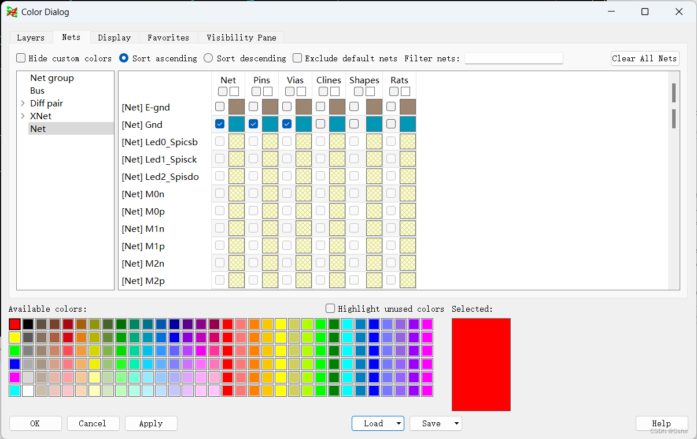Pick the black swatch in Available colors
697x439 pixels.
click(28, 324)
